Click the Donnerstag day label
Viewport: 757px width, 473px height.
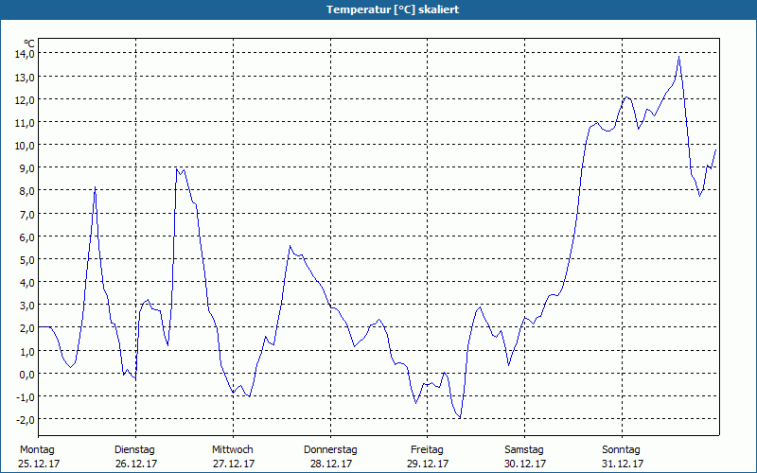click(330, 450)
